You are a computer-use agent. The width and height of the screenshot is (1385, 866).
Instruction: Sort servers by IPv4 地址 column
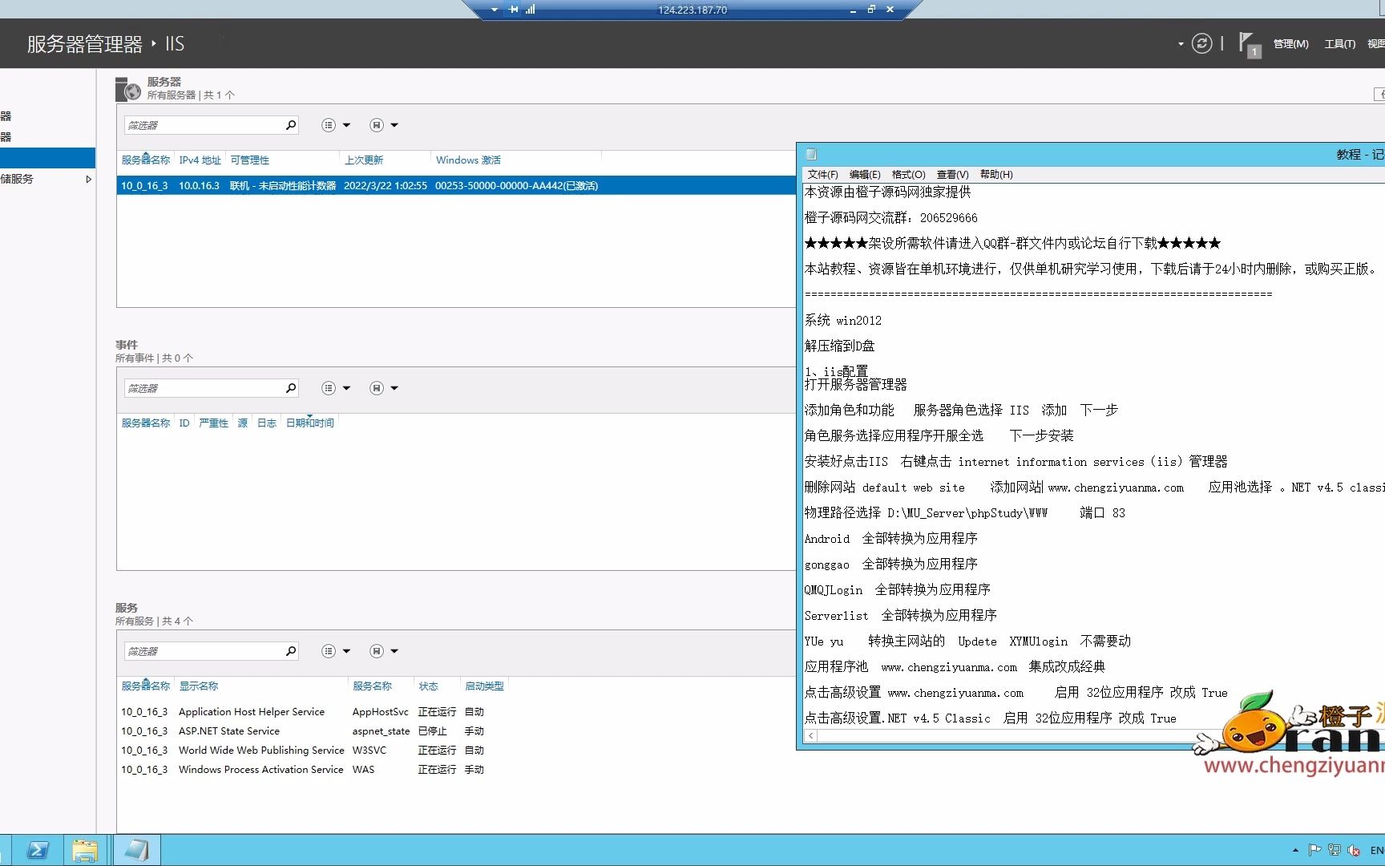point(200,160)
